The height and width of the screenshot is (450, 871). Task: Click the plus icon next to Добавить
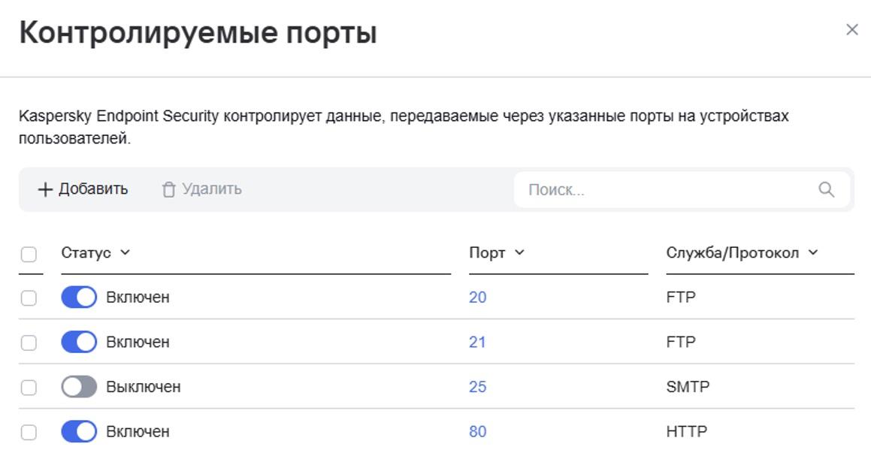pyautogui.click(x=44, y=189)
